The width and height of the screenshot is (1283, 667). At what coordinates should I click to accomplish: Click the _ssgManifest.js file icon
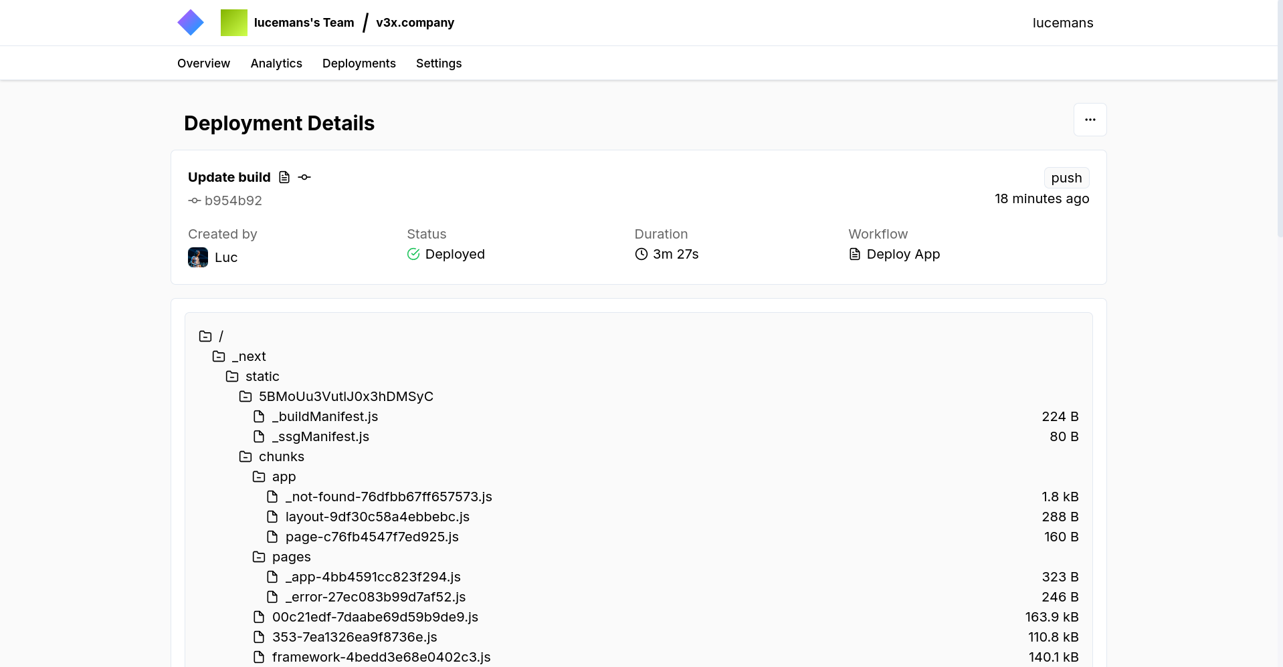[x=259, y=436]
